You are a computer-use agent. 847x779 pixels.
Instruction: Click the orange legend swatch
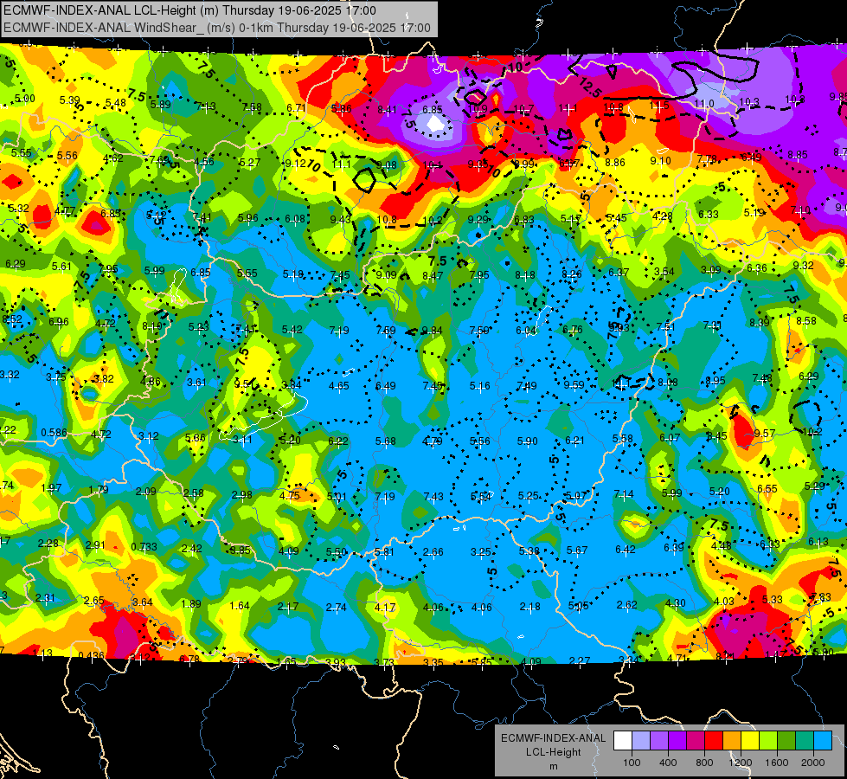(x=732, y=741)
